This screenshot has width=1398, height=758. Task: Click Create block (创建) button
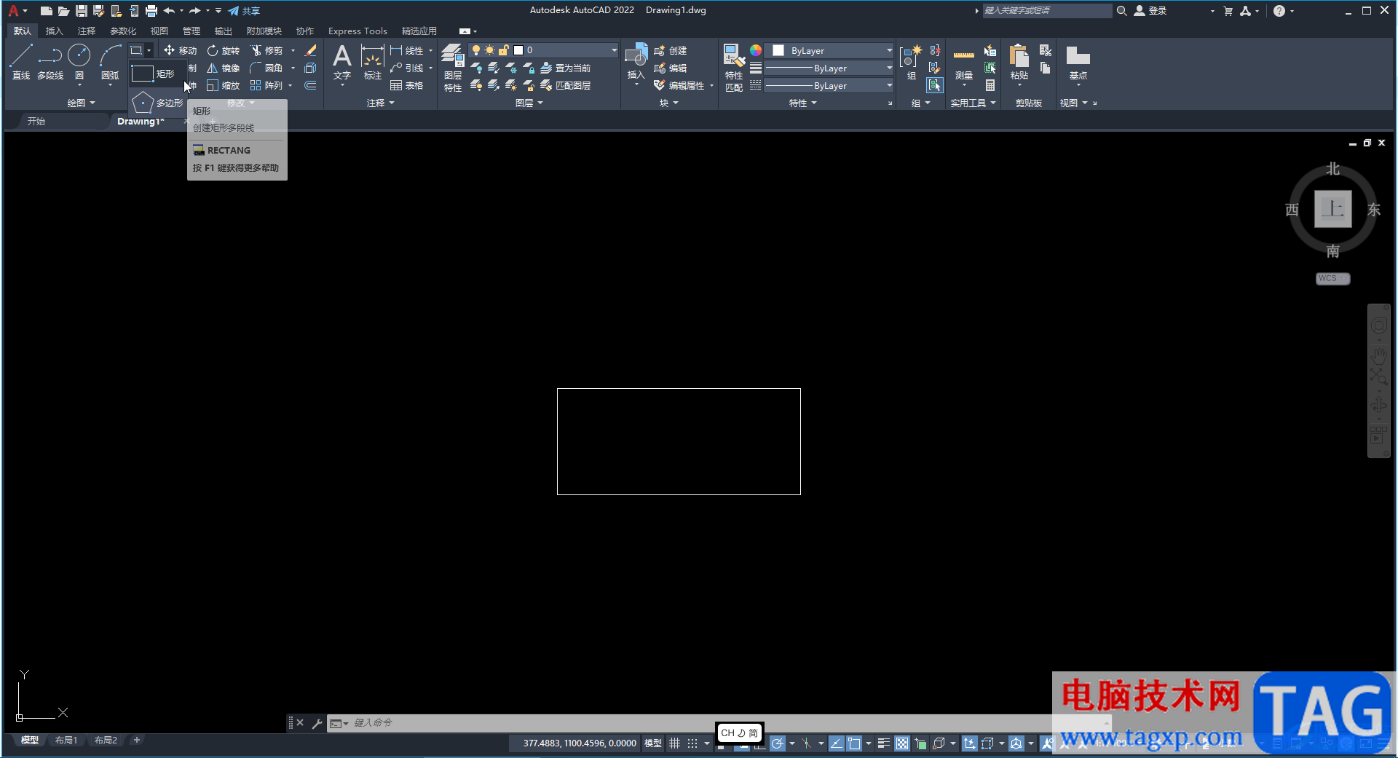(670, 50)
